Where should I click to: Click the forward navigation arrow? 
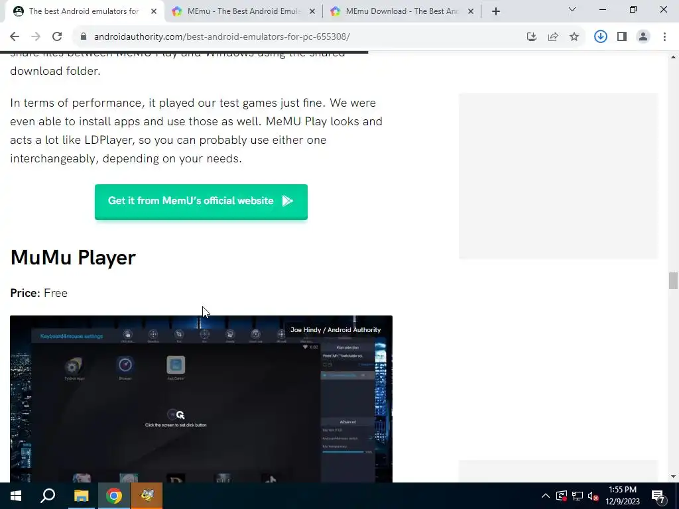(36, 37)
